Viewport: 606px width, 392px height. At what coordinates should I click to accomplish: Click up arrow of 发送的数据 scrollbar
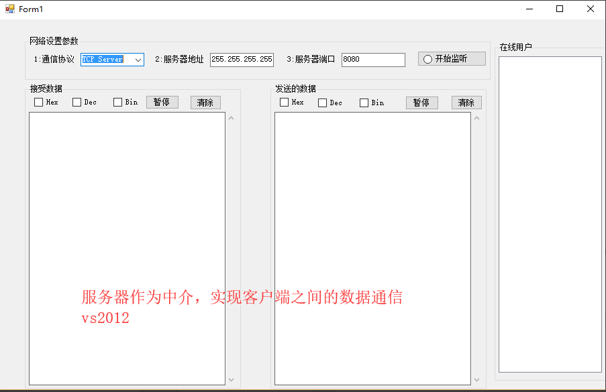pyautogui.click(x=477, y=118)
